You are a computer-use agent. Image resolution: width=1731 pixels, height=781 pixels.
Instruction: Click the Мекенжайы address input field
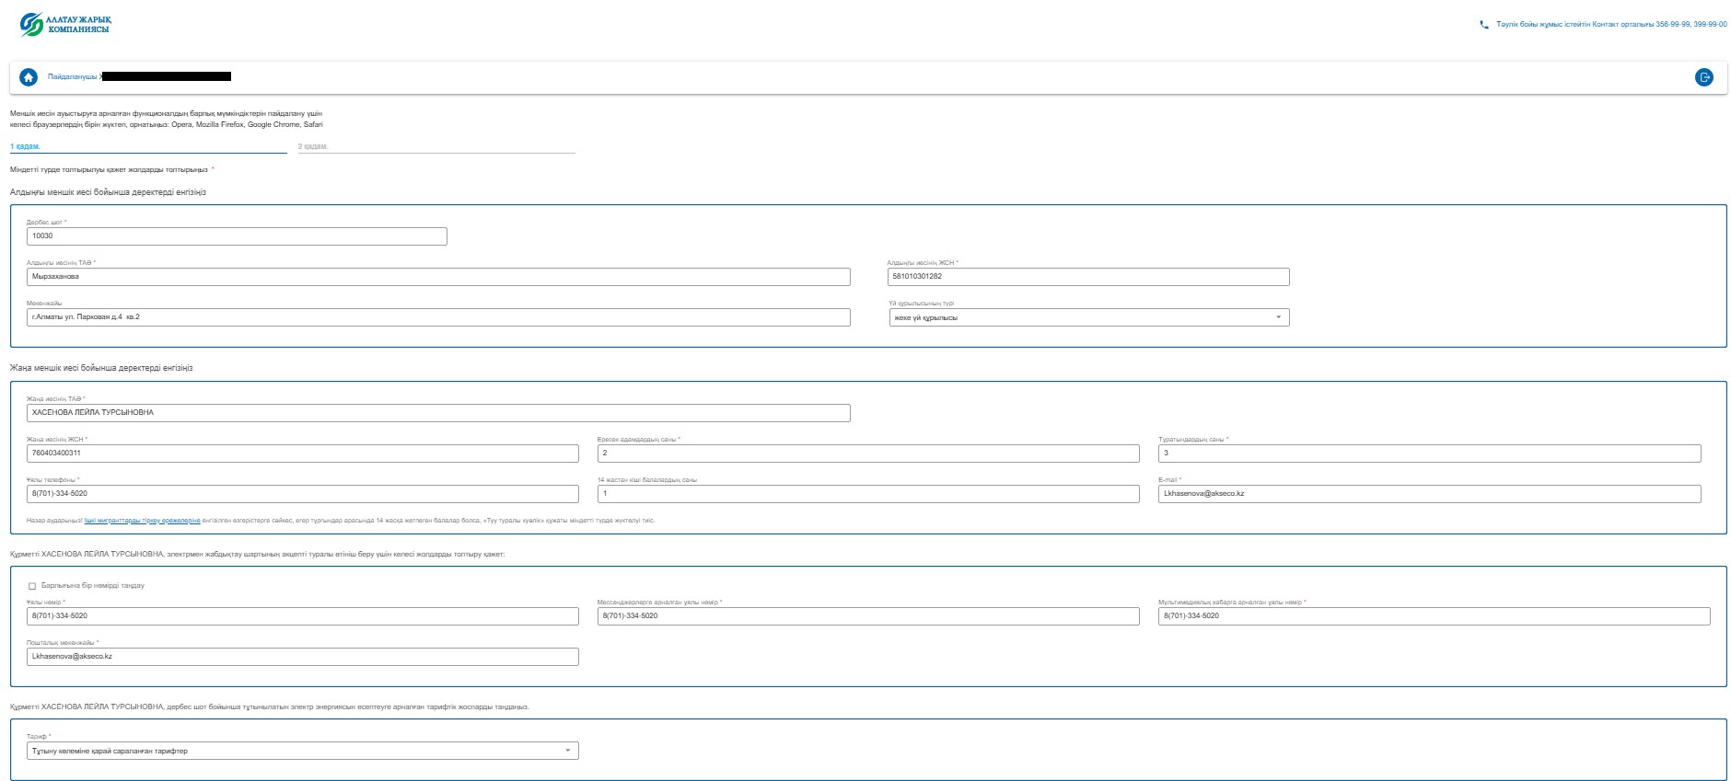click(x=438, y=317)
